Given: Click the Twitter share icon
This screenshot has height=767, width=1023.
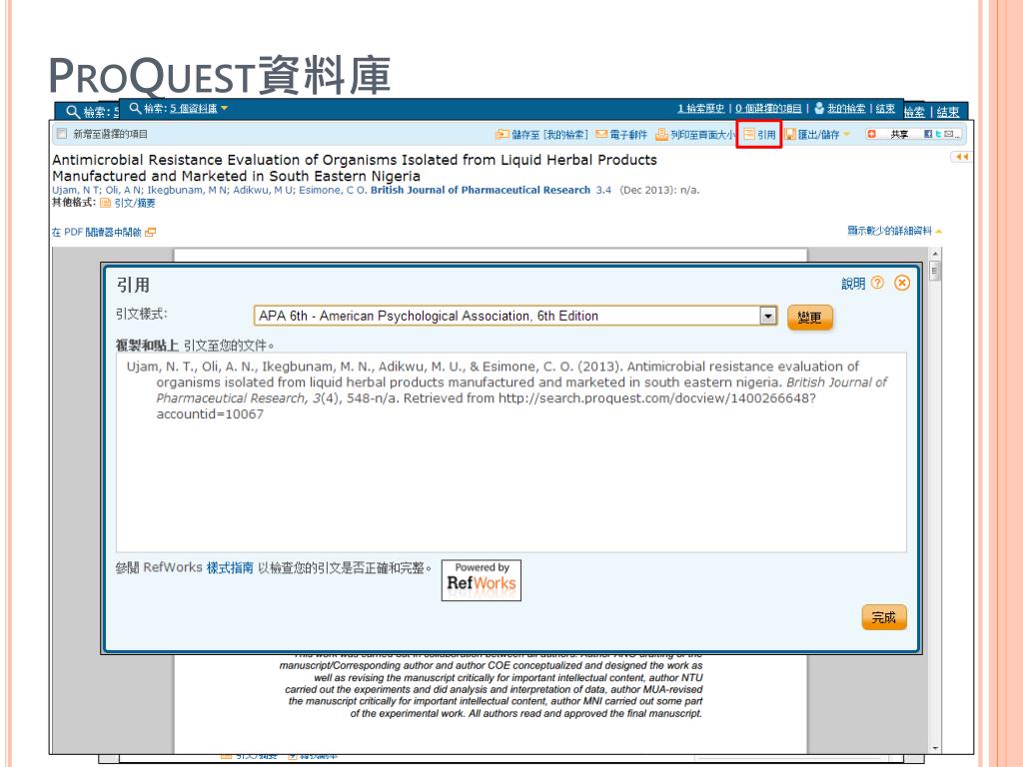Looking at the screenshot, I should pyautogui.click(x=938, y=135).
